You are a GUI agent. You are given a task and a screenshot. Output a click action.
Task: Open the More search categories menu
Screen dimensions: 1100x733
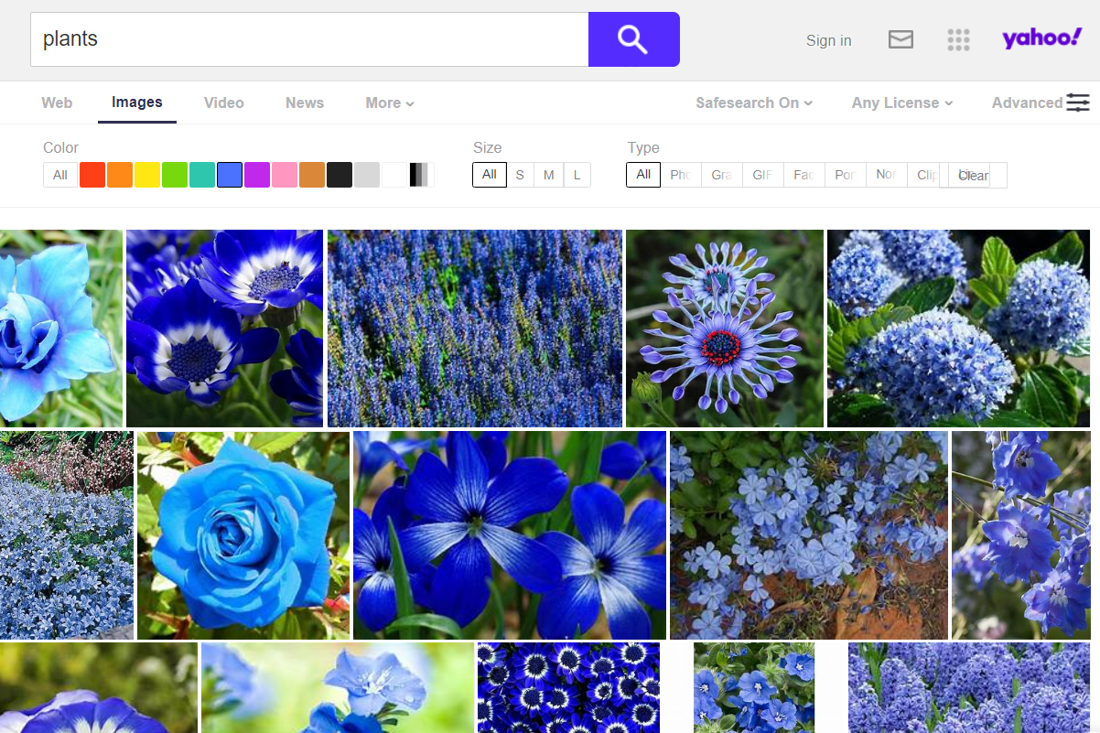click(389, 102)
